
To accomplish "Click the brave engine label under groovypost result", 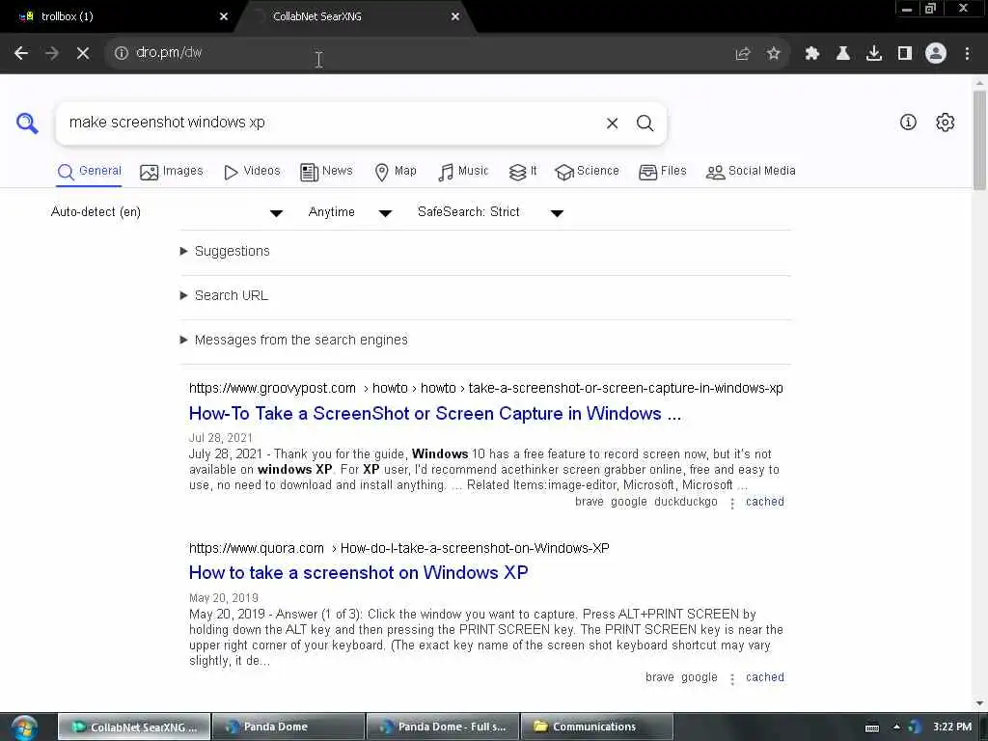I will coord(590,502).
